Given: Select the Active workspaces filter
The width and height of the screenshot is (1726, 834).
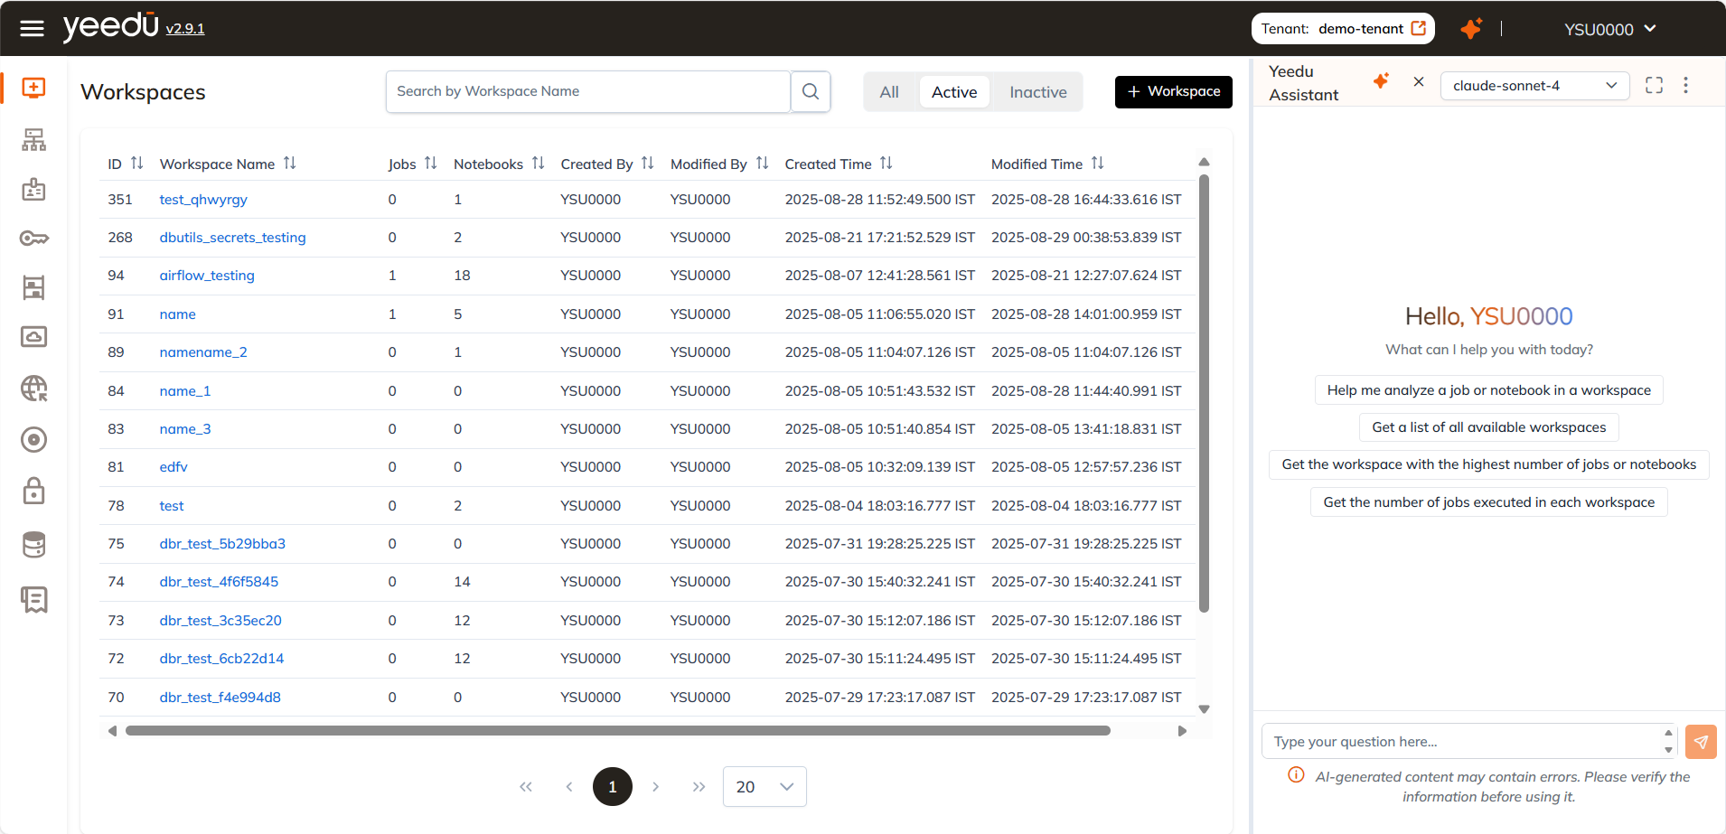Looking at the screenshot, I should click(954, 92).
